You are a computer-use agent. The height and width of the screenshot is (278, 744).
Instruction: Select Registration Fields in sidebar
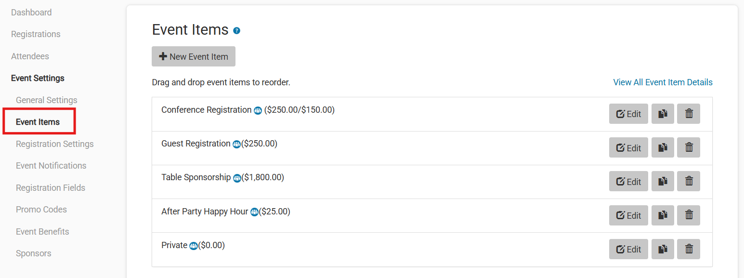coord(51,188)
